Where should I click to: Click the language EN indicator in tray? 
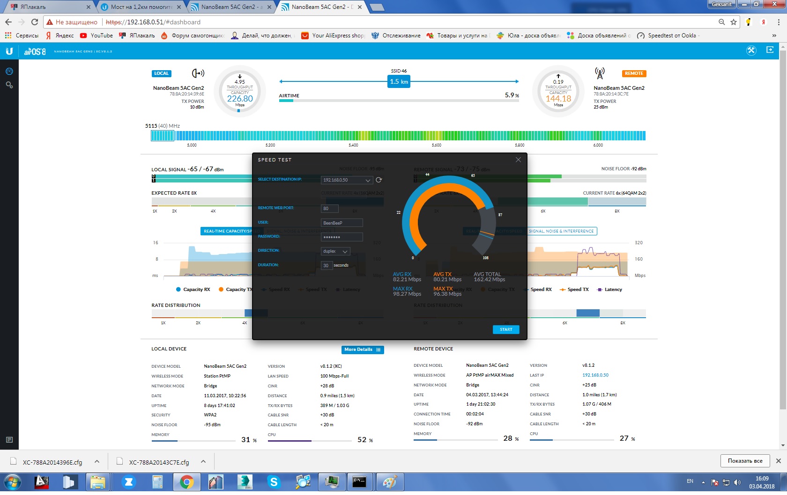click(x=690, y=481)
